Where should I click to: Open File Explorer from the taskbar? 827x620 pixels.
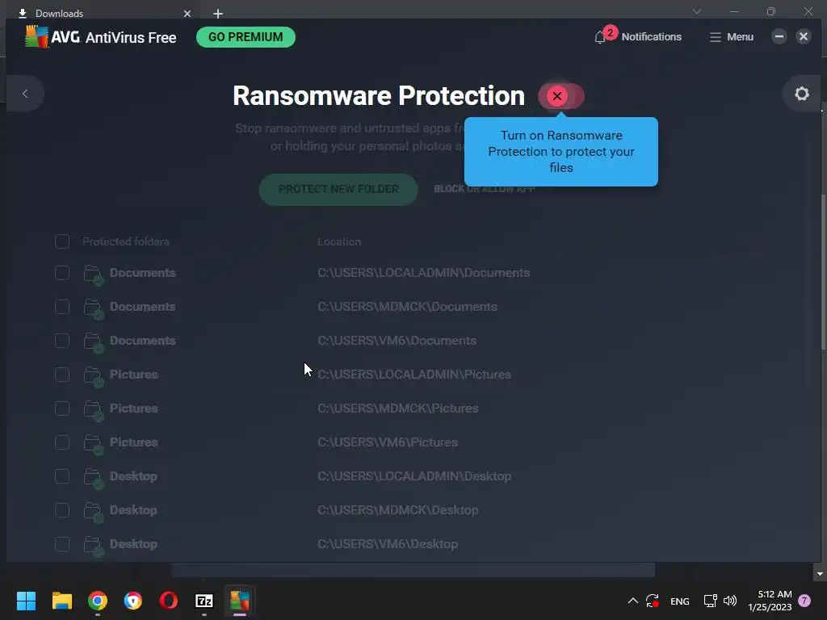pos(61,601)
